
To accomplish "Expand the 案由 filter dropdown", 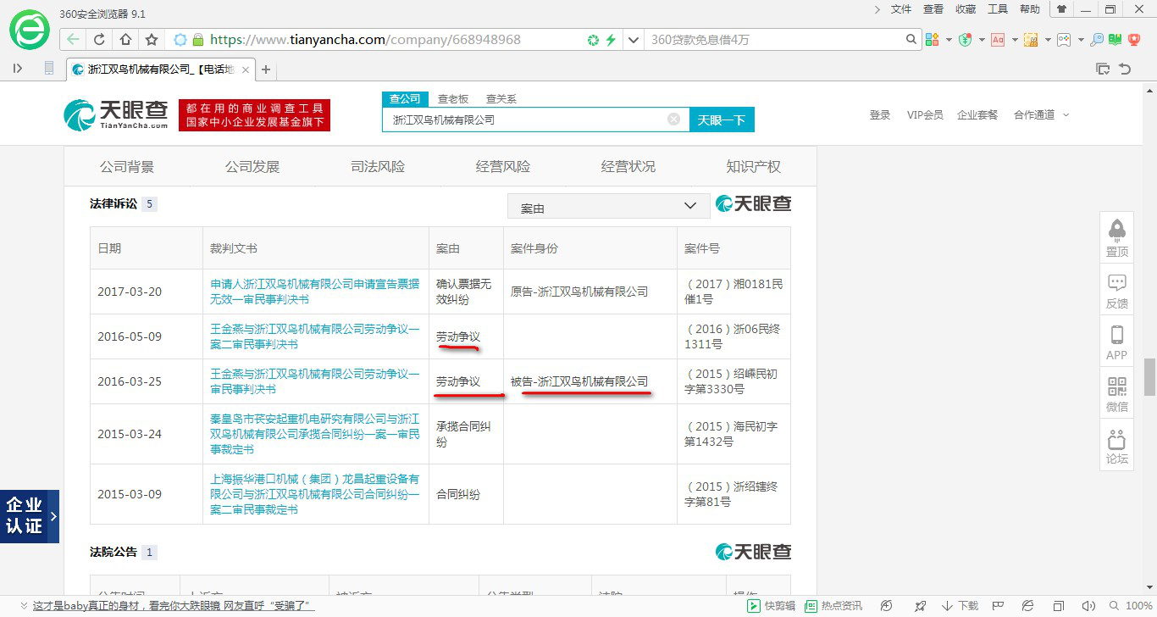I will 608,207.
